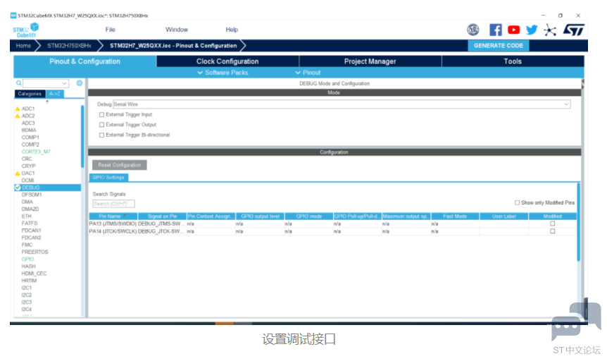This screenshot has width=607, height=361.
Task: Open the sidebar search dropdown arrow
Action: pos(64,83)
